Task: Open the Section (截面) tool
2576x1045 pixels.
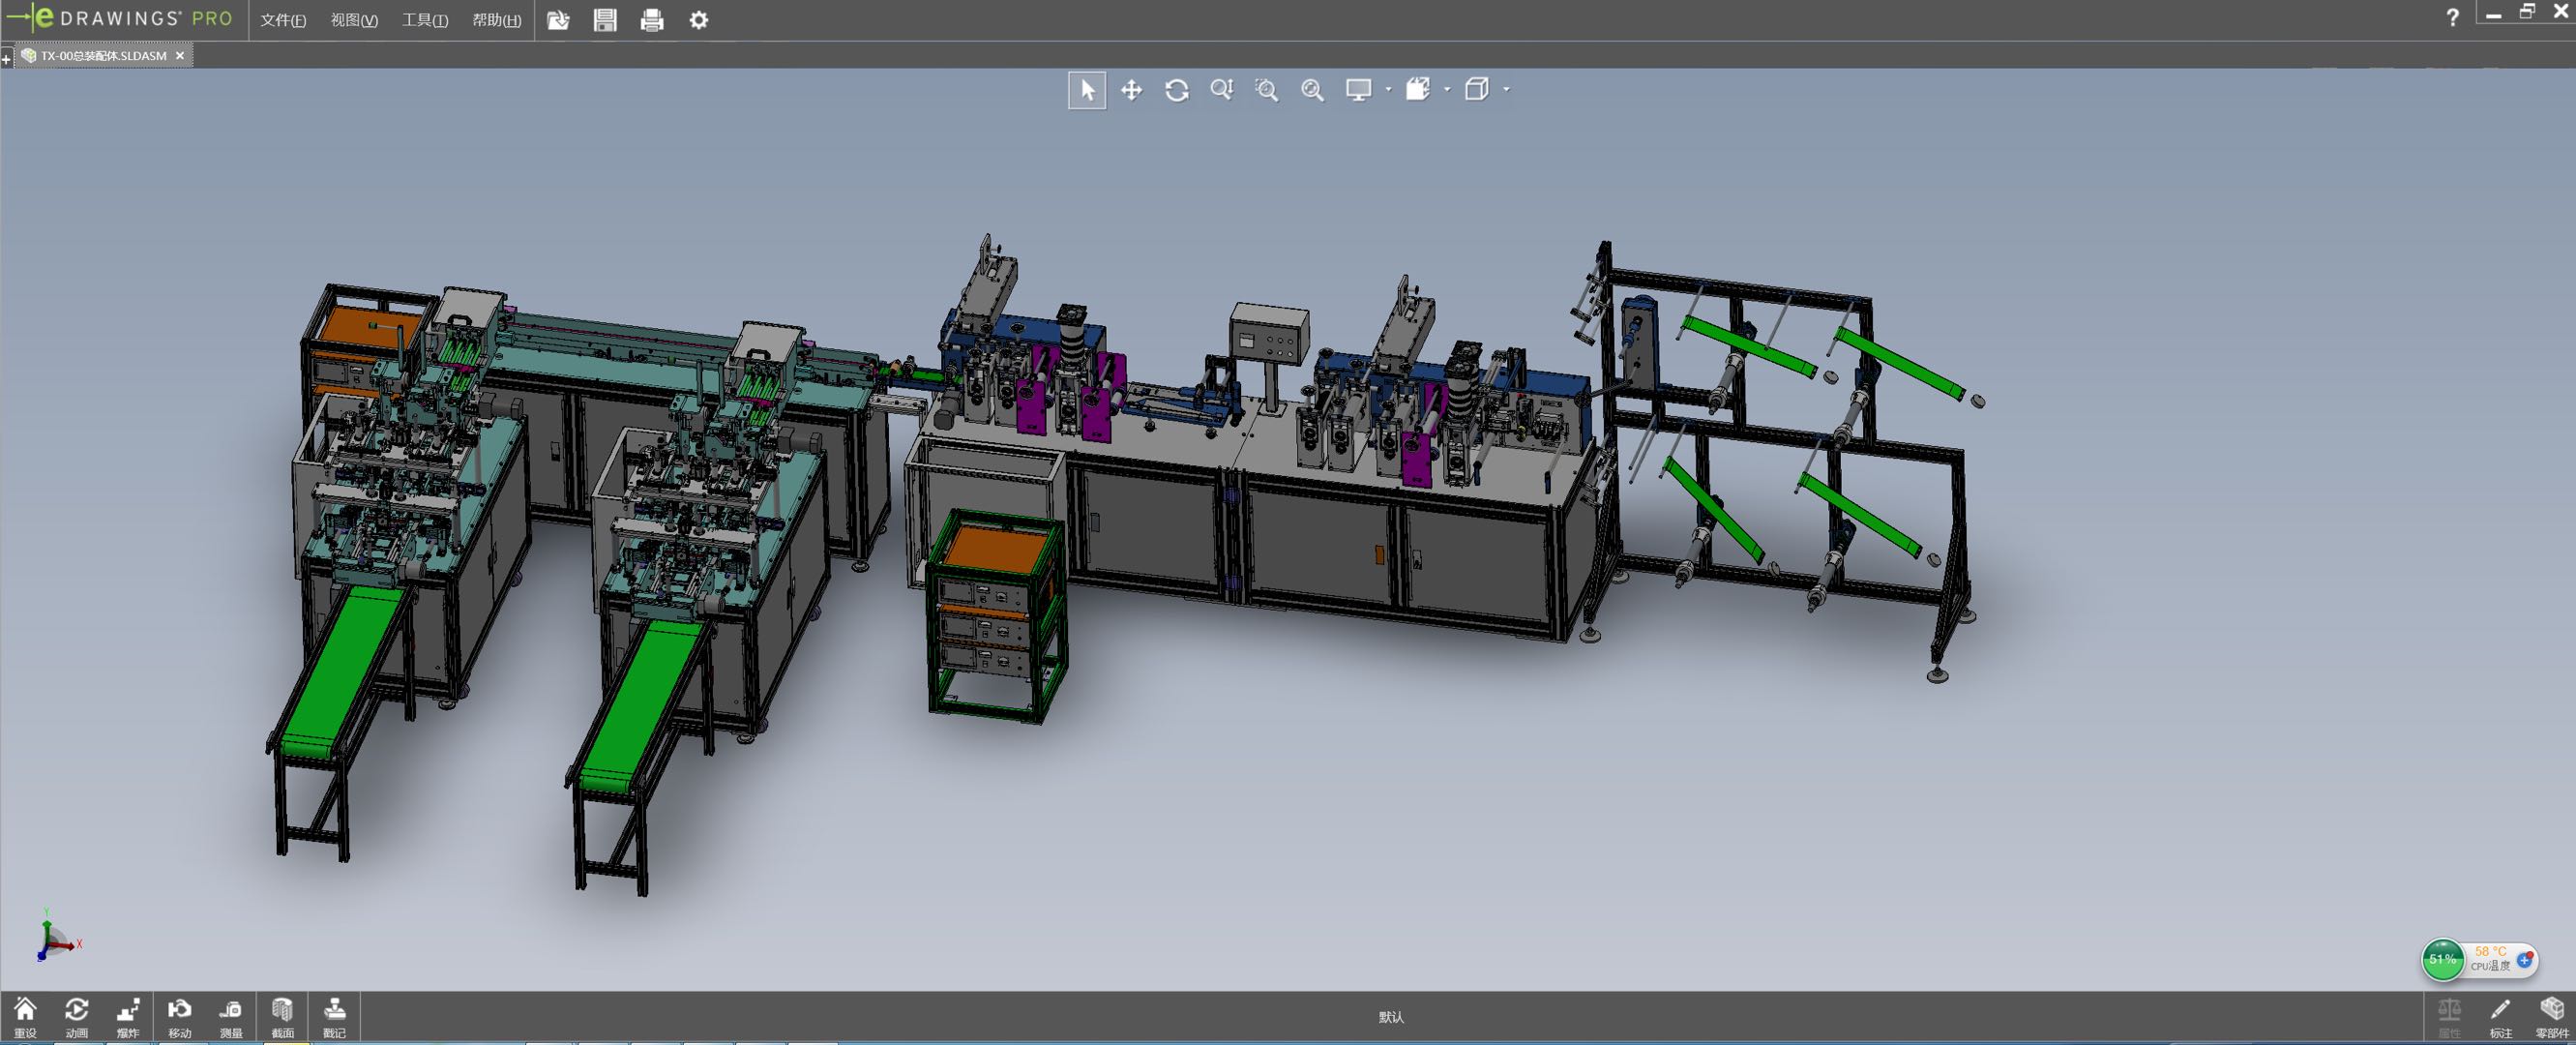Action: pos(283,1016)
